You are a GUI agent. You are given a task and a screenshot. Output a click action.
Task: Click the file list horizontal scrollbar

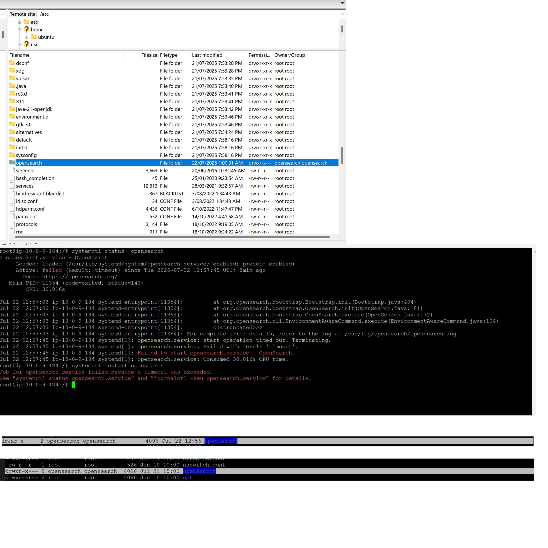pyautogui.click(x=172, y=237)
